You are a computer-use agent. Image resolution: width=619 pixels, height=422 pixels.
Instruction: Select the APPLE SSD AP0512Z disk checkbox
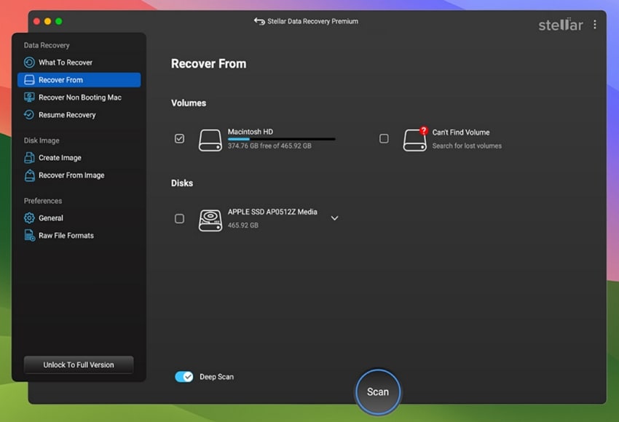(179, 218)
